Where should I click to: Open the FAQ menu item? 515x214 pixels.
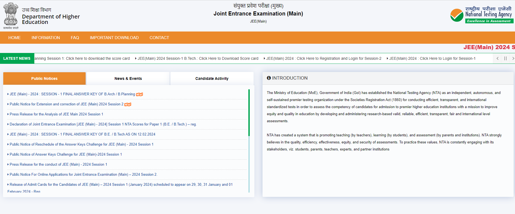point(75,38)
